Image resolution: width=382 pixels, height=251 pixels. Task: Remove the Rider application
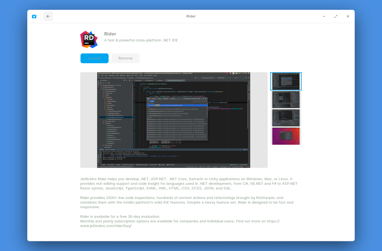click(126, 58)
